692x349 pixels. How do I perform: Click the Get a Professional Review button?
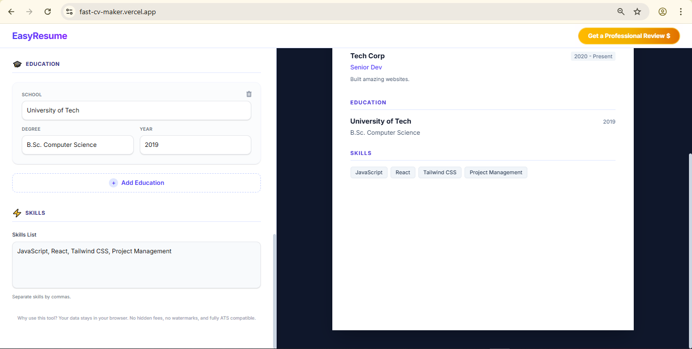[x=629, y=35]
